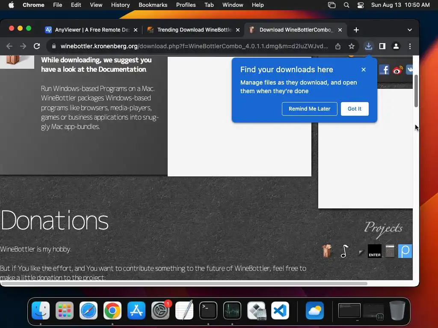Dismiss the downloads tip with X
The image size is (438, 328).
364,70
